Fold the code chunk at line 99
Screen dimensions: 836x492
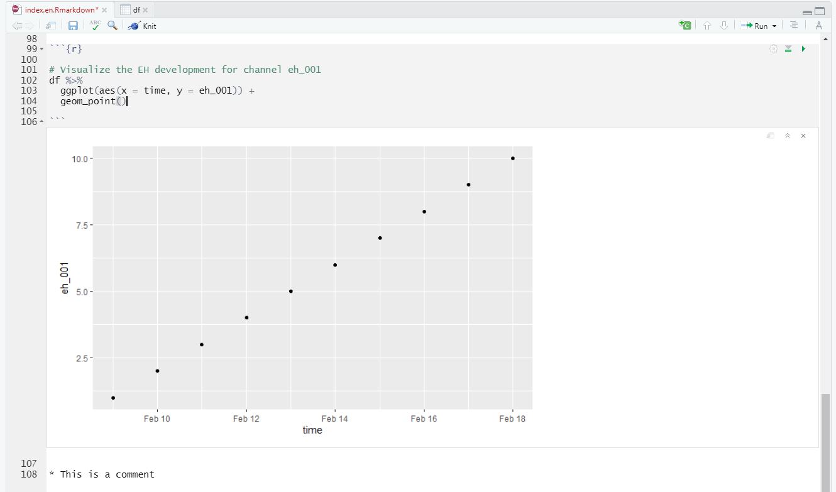41,49
